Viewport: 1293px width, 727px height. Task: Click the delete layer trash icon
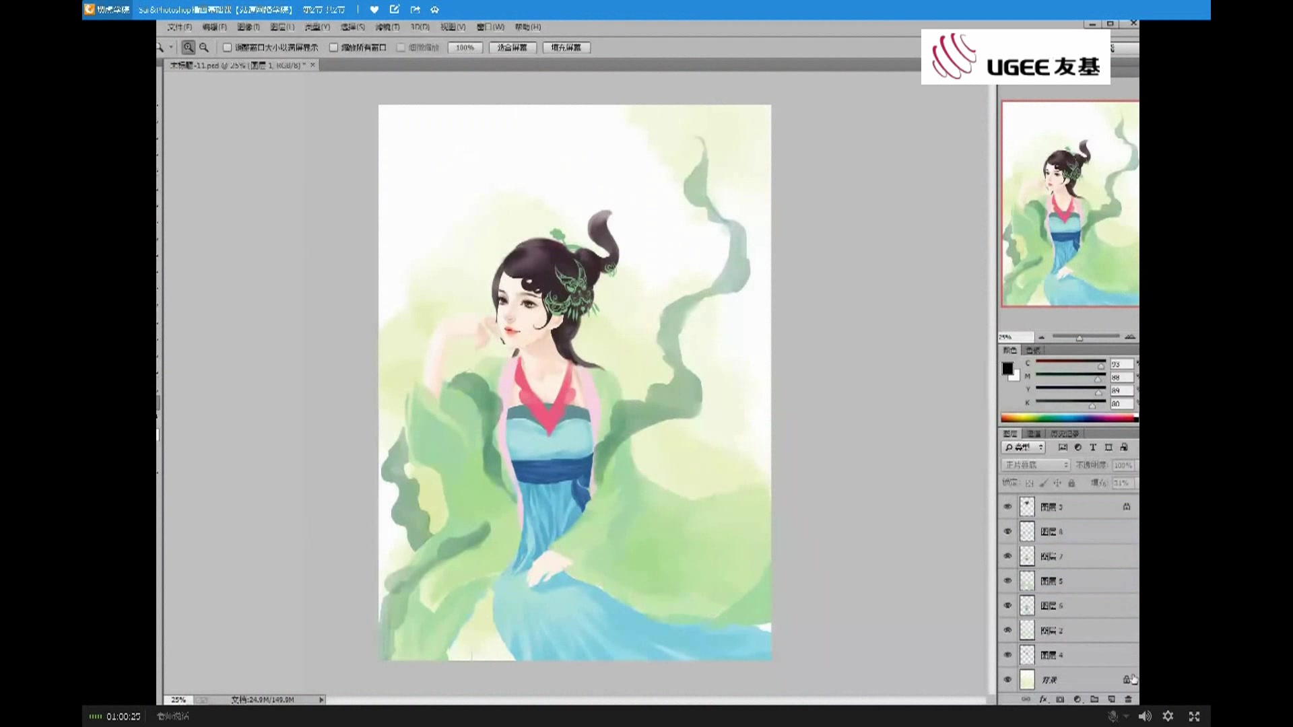(x=1129, y=699)
